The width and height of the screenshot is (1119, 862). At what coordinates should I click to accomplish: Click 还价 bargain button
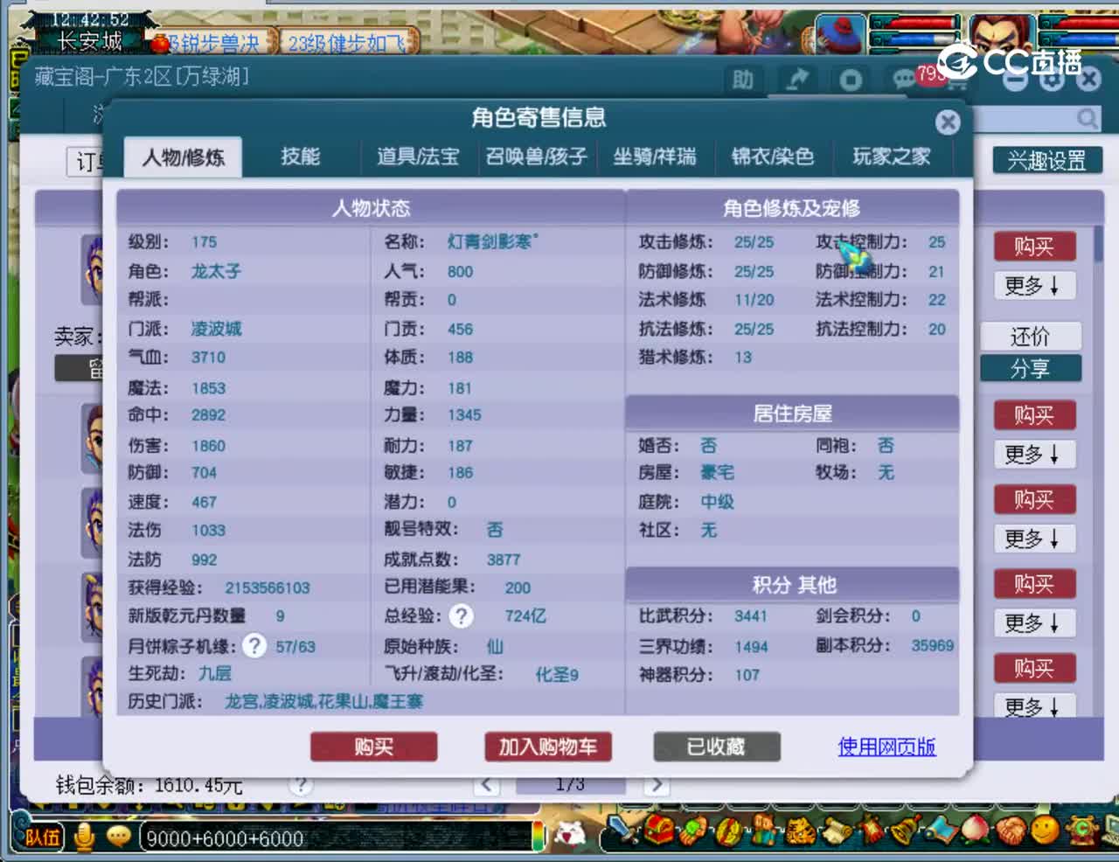coord(1031,337)
